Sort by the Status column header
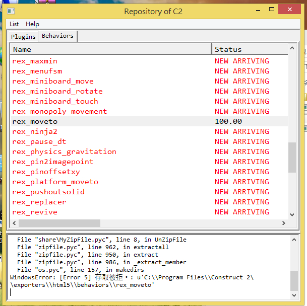The width and height of the screenshot is (307, 306). point(250,49)
